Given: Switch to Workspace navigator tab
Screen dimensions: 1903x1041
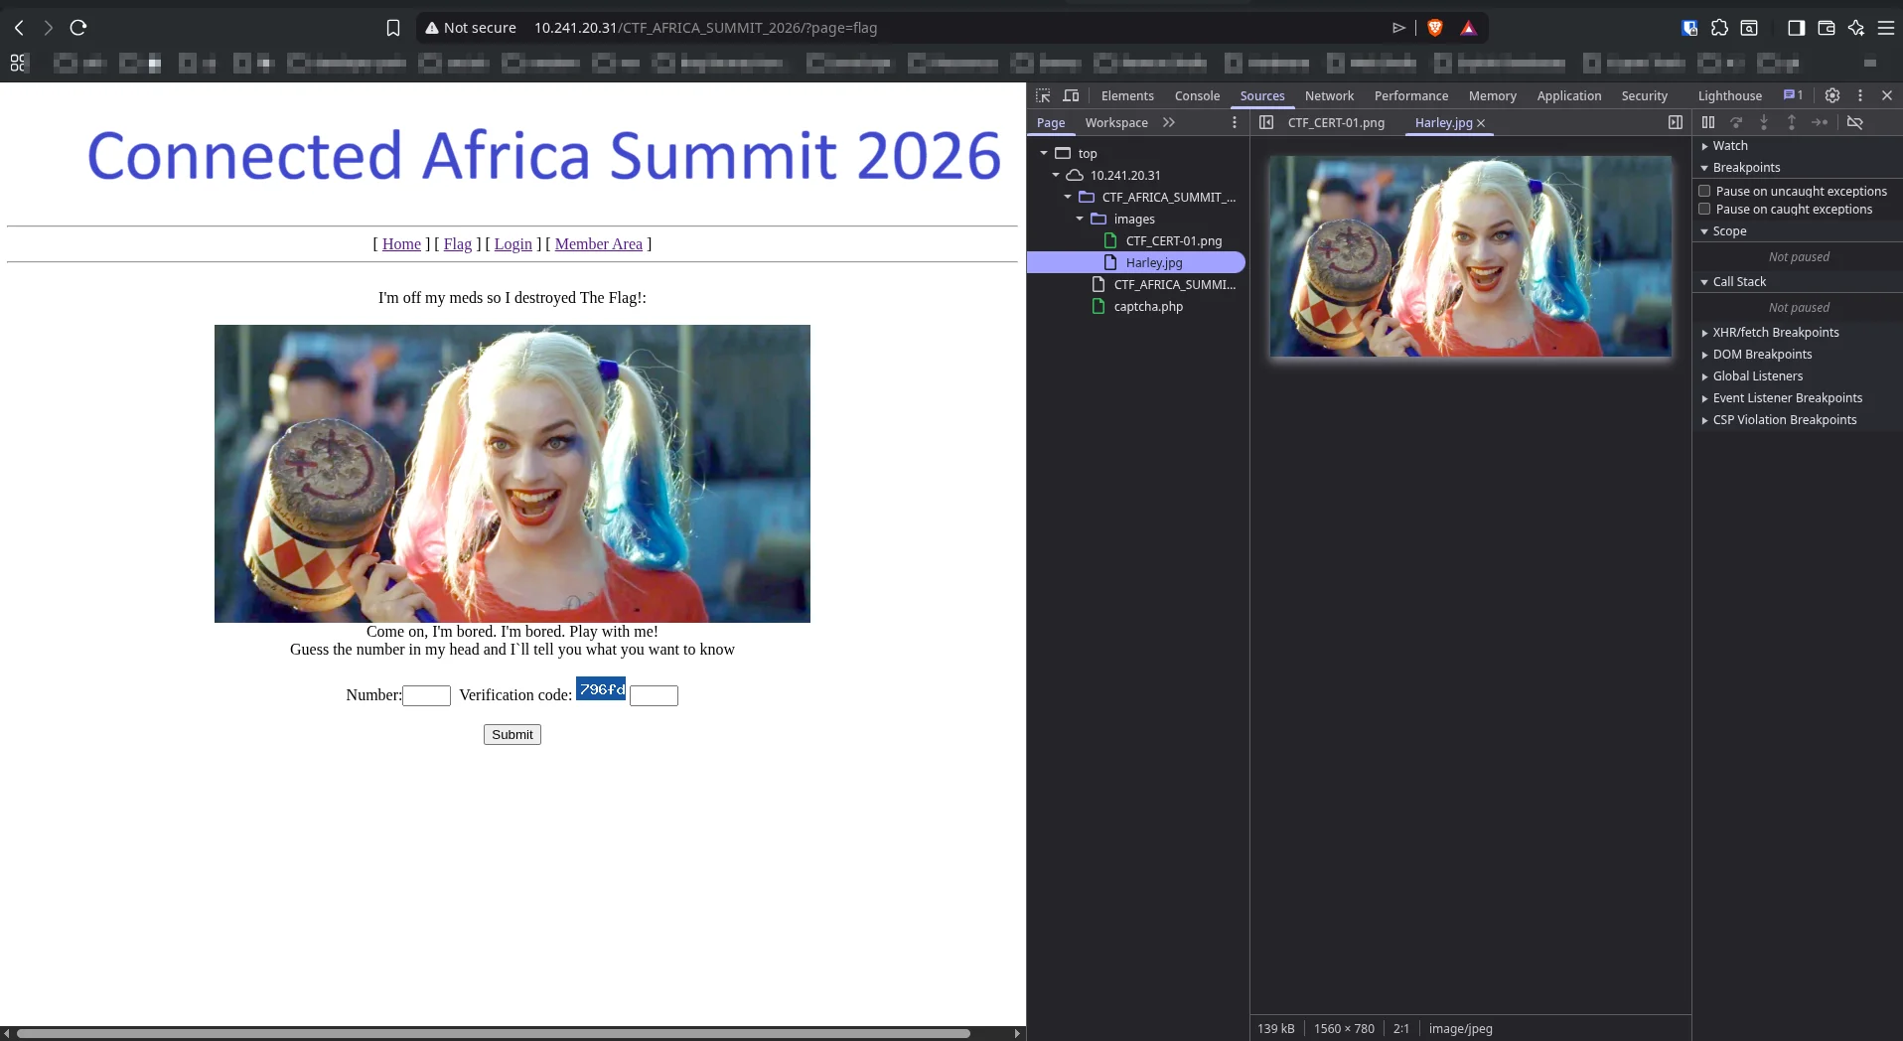Looking at the screenshot, I should (1116, 122).
